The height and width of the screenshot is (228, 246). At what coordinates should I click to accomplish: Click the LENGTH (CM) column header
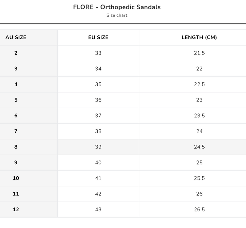[199, 37]
